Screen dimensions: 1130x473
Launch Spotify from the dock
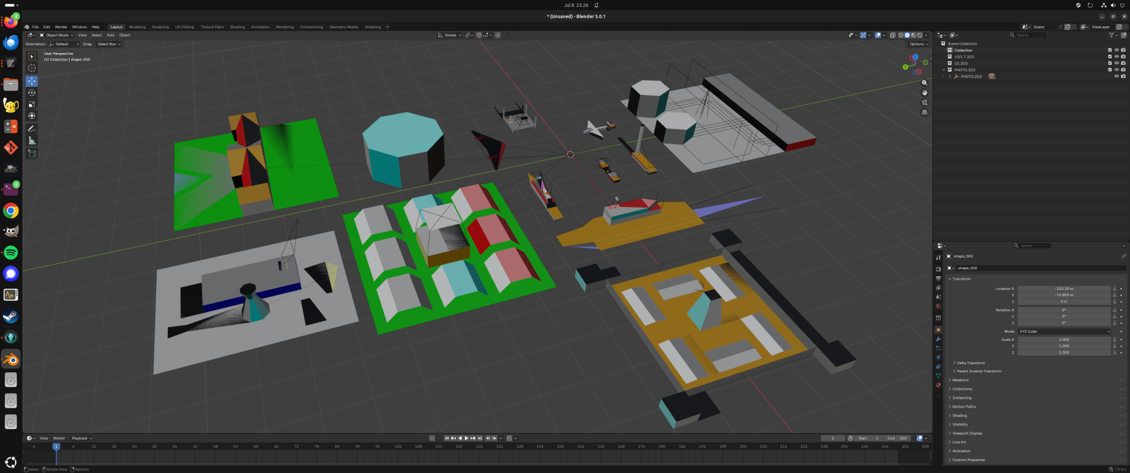(11, 253)
